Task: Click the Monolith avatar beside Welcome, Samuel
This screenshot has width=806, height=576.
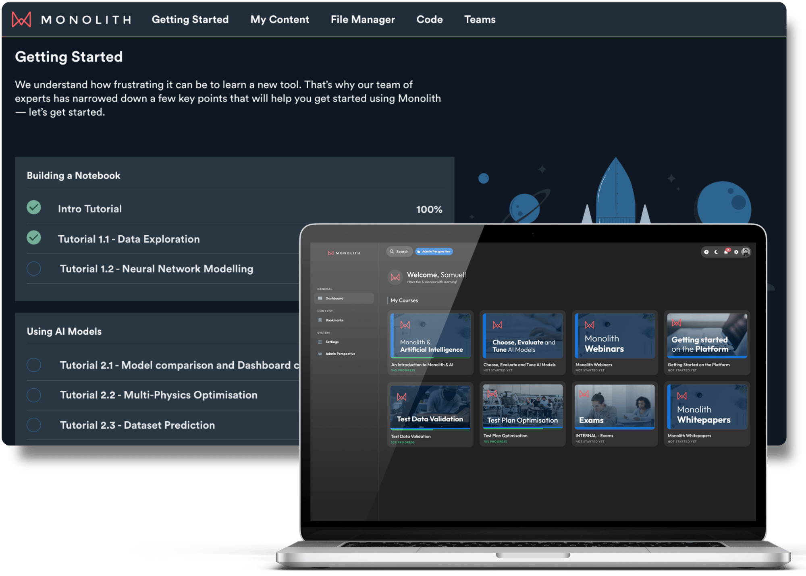Action: [395, 277]
